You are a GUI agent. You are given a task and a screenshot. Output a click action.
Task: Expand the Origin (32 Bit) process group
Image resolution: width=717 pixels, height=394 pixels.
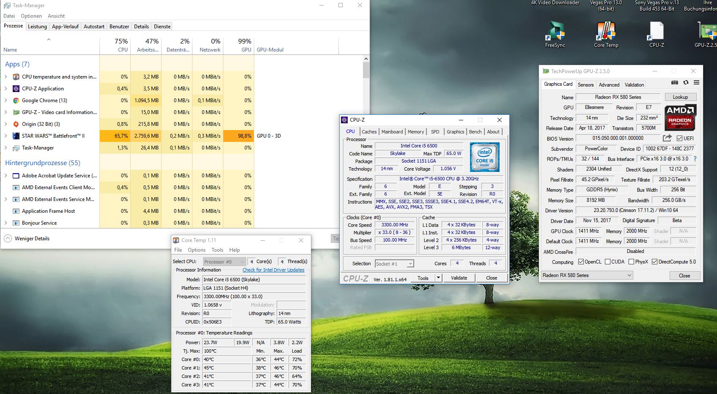[x=5, y=124]
